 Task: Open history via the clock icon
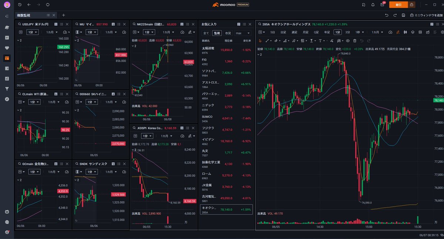coord(19,5)
